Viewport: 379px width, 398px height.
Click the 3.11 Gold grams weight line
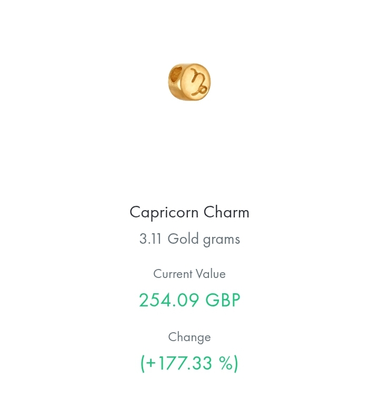tap(189, 240)
